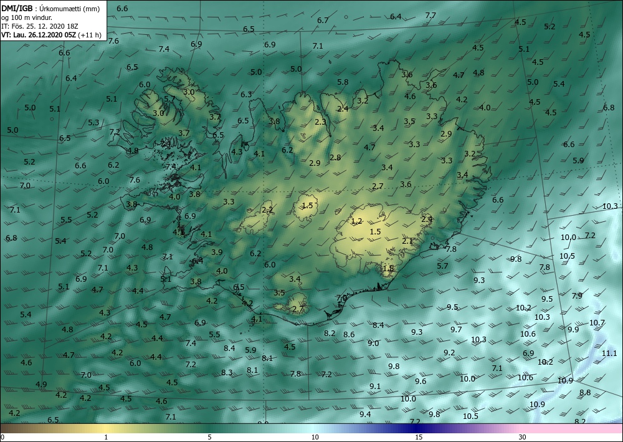This screenshot has height=442, width=623.
Task: Click the '15' tick label on the color scale
Action: point(419,437)
